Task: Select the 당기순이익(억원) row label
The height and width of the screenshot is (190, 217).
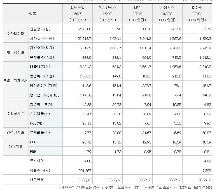Action: click(x=44, y=86)
